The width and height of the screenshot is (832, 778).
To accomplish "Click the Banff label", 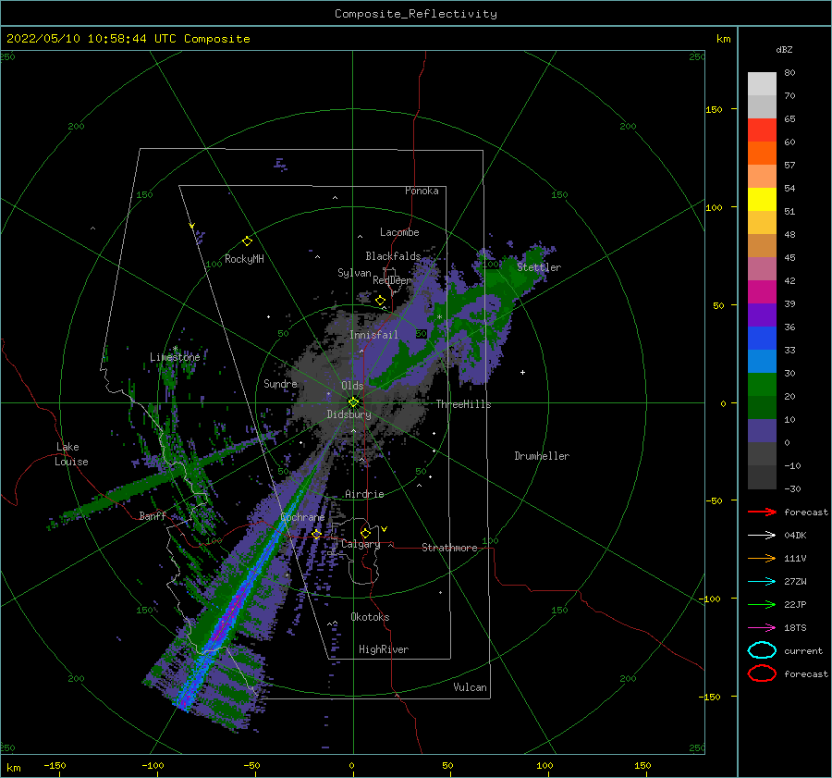I will [x=153, y=515].
